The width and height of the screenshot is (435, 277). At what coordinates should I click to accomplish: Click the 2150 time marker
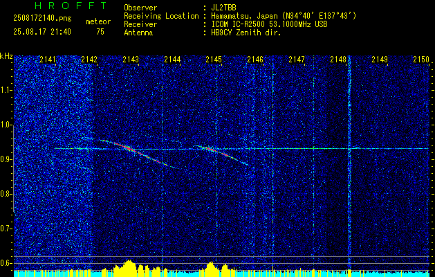pos(421,60)
